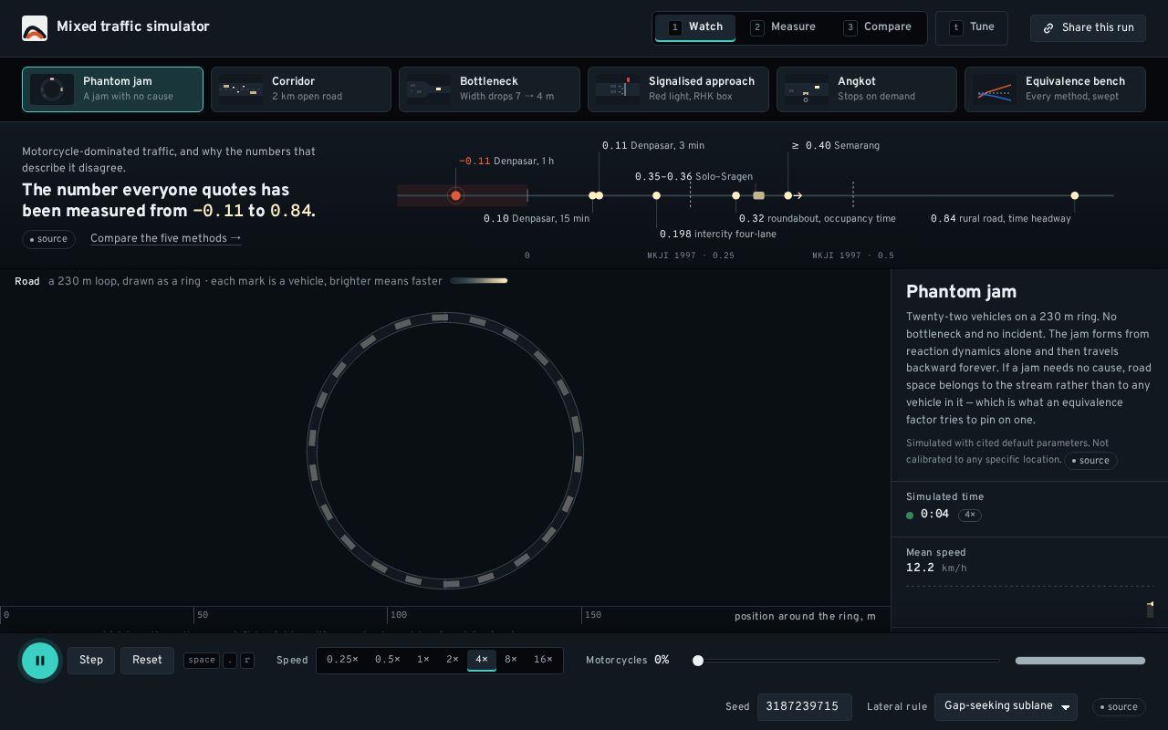Reset the simulation
Screen dimensions: 1168x730
(x=147, y=661)
